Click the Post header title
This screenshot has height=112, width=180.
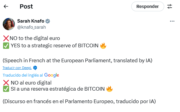click(26, 6)
